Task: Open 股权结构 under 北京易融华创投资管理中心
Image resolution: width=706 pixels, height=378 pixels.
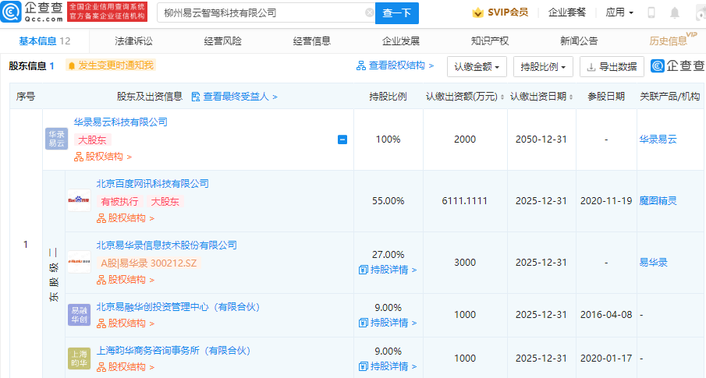Action: (125, 323)
